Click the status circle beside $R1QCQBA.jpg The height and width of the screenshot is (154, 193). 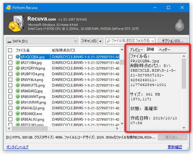(18, 57)
